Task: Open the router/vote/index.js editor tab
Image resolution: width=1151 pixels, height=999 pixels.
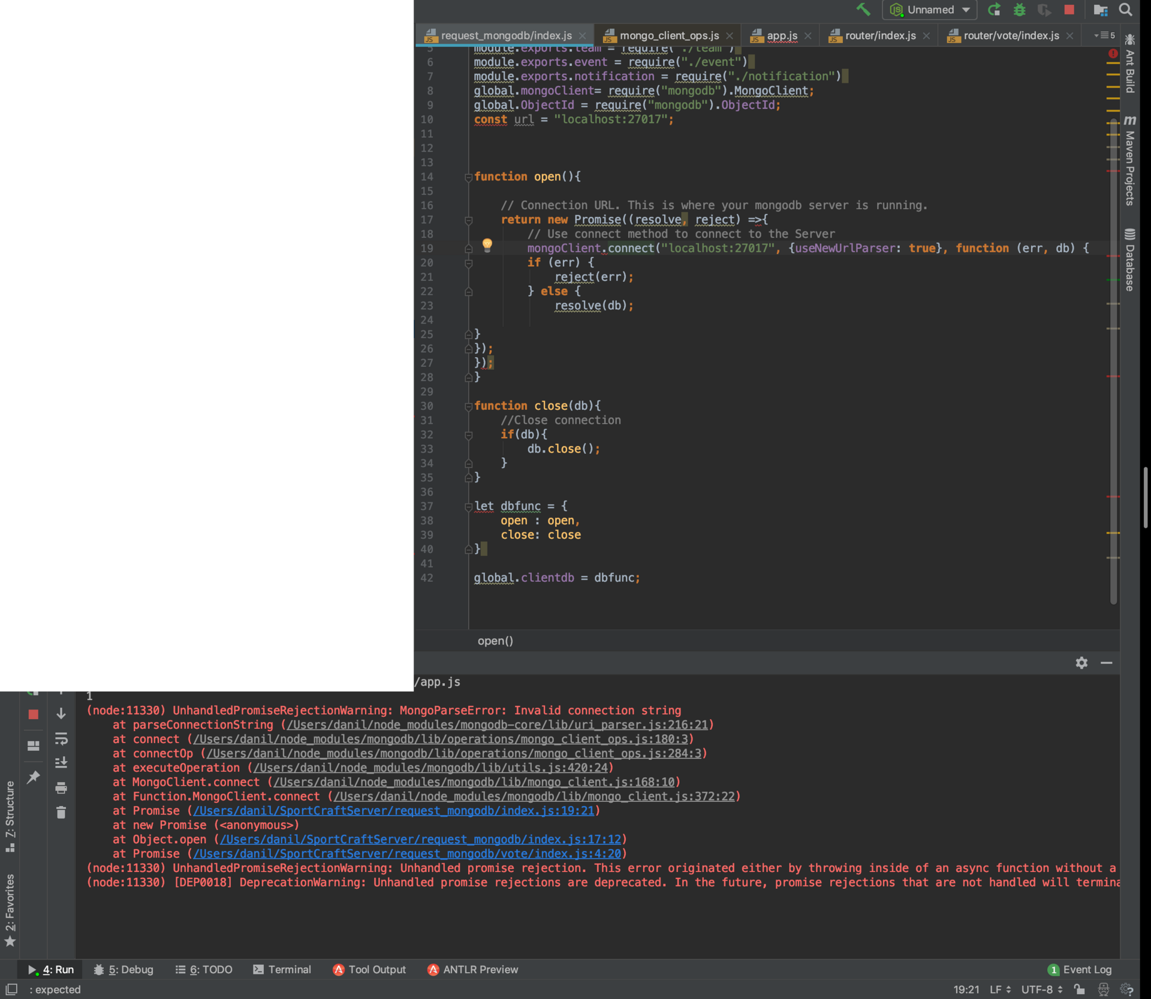Action: click(1011, 35)
